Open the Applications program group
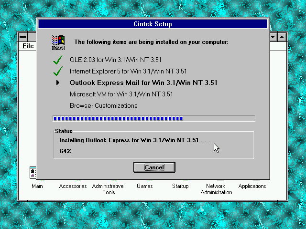306x229 pixels. pos(252,186)
